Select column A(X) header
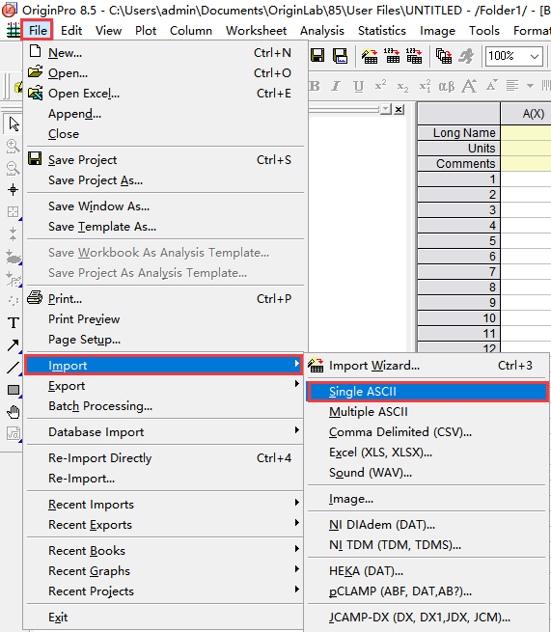This screenshot has height=632, width=551. 526,114
